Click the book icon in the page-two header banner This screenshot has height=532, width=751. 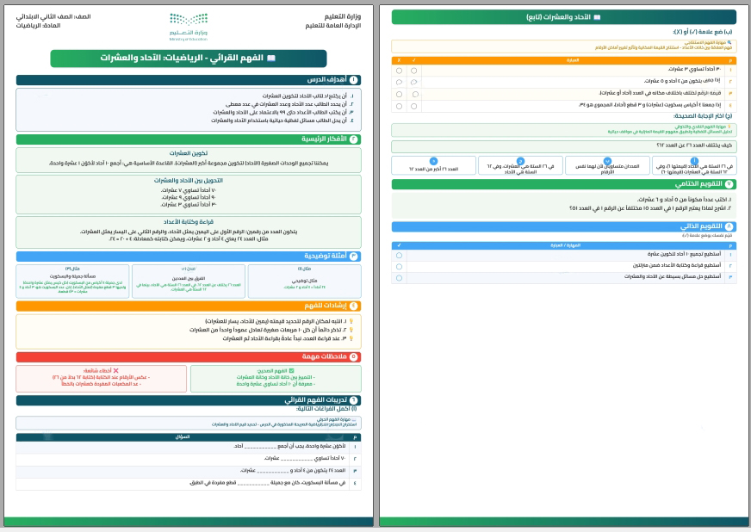pos(597,17)
